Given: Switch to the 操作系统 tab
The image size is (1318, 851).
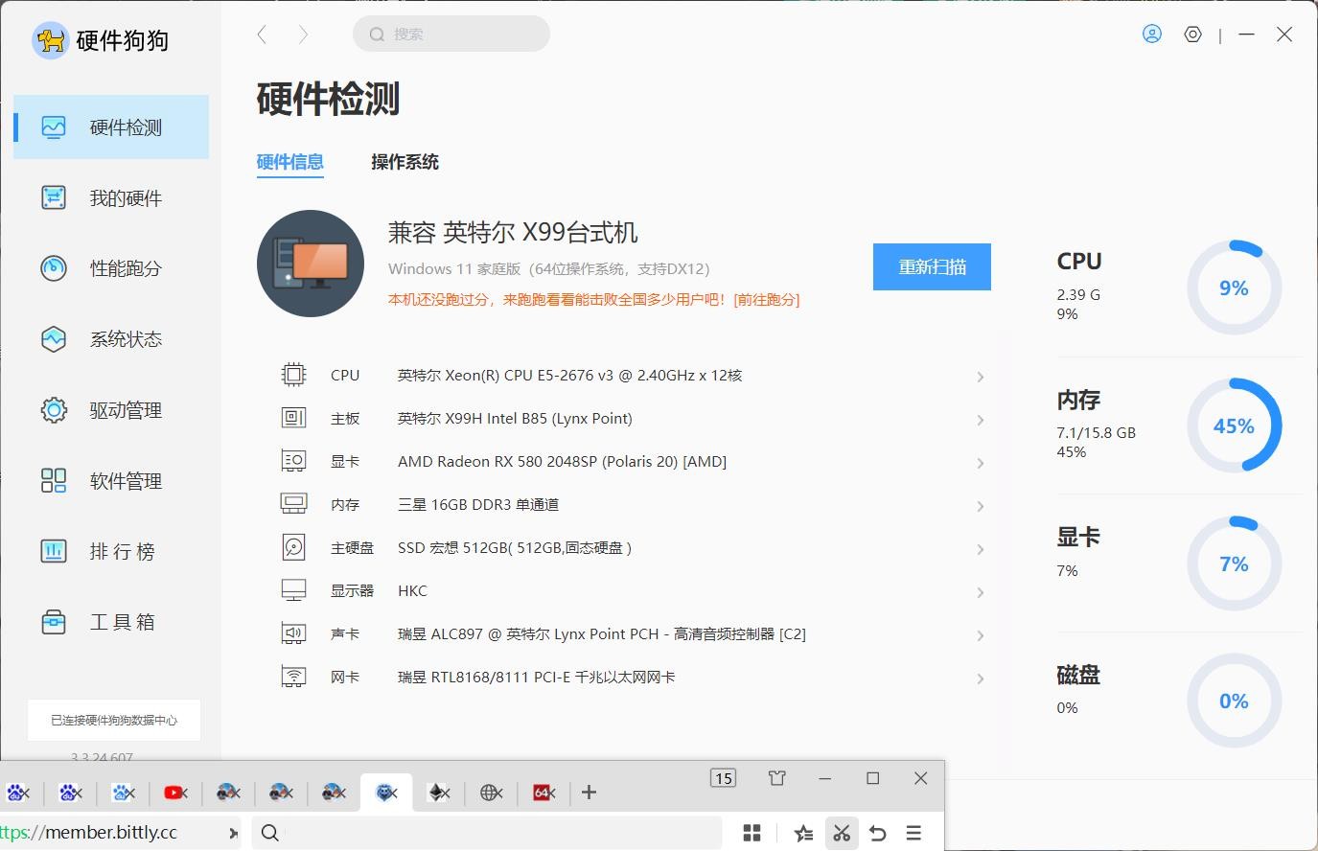Looking at the screenshot, I should (405, 162).
